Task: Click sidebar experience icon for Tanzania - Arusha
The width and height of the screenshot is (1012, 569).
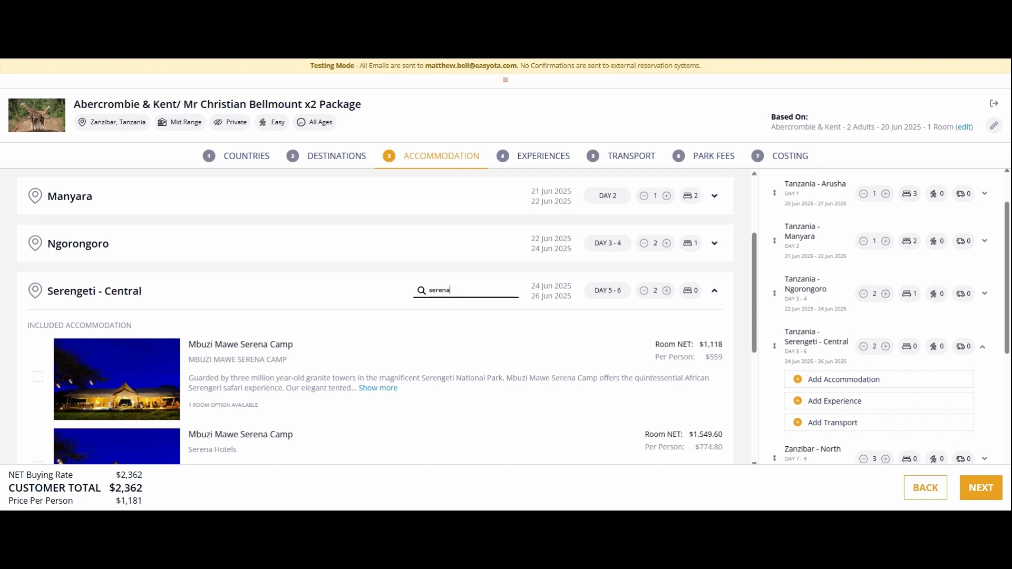Action: 933,194
